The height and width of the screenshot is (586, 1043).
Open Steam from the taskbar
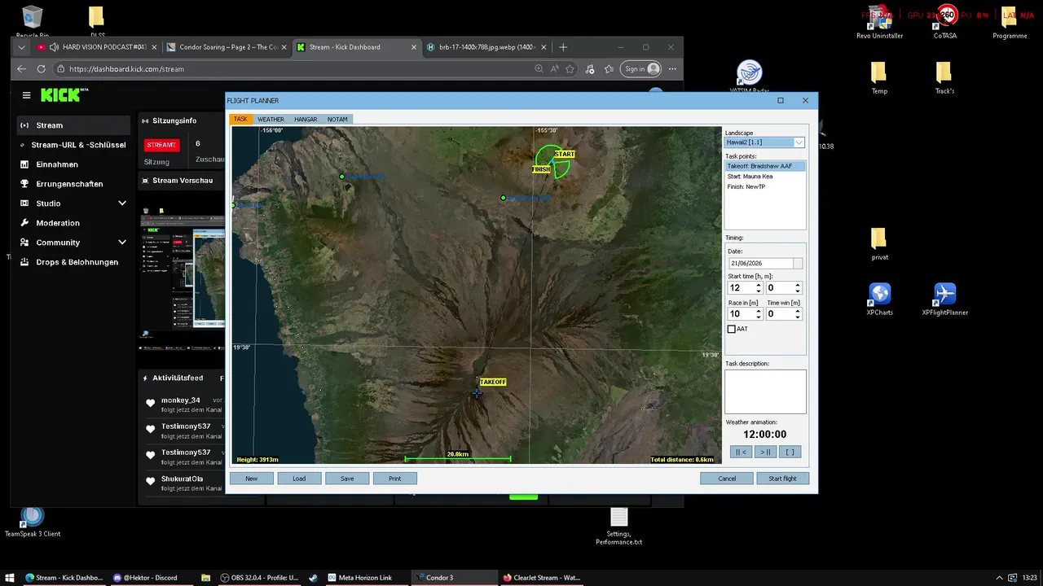click(x=313, y=578)
